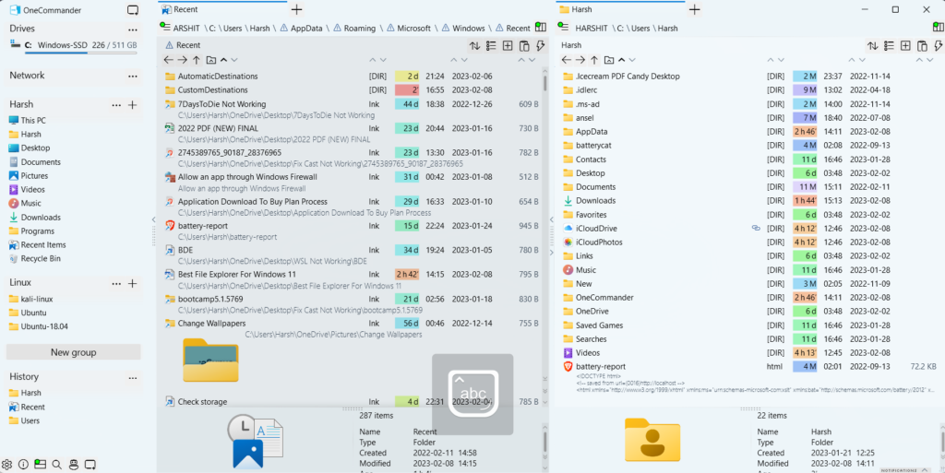Expand down chevron in Recent pane navigation
The width and height of the screenshot is (945, 473).
coord(234,60)
